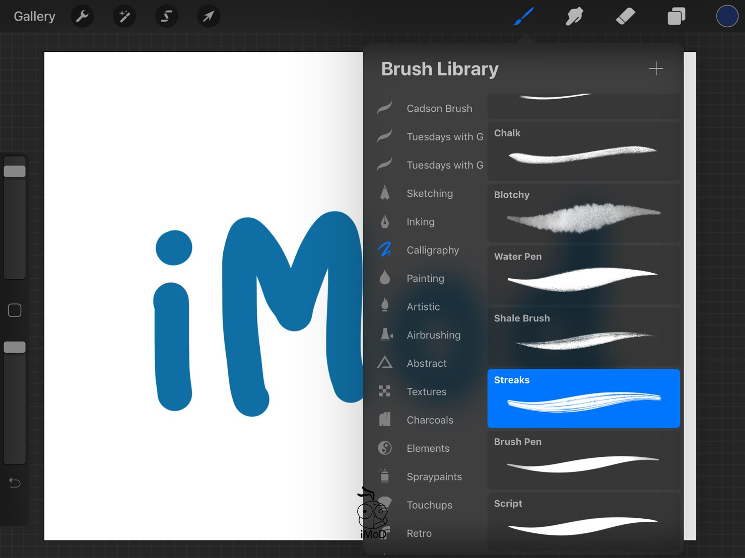This screenshot has height=558, width=745.
Task: Switch to the Sketching brush category
Action: click(x=429, y=193)
